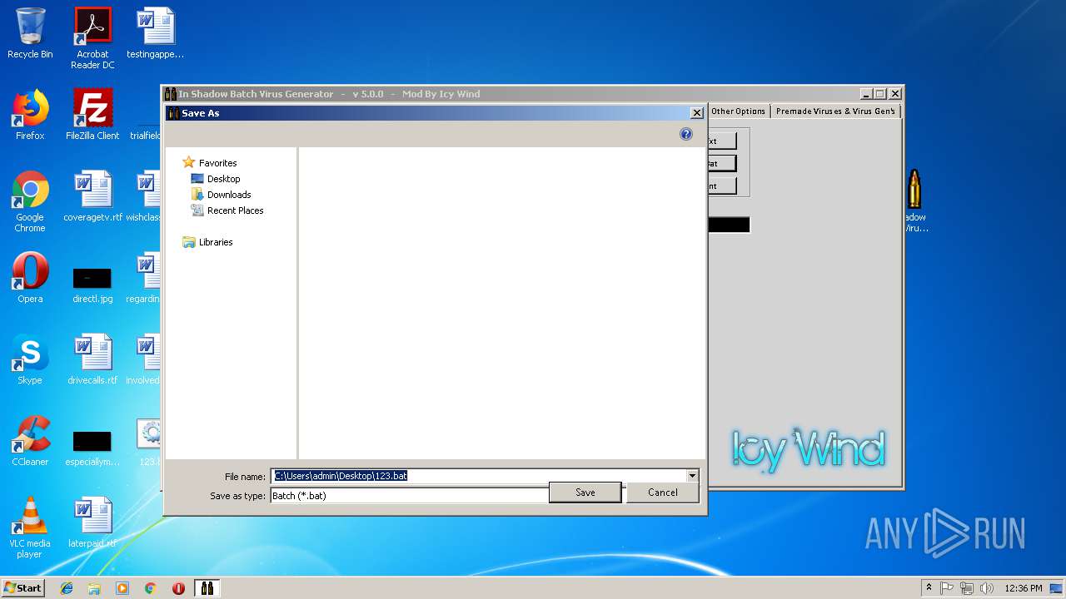
Task: Click Chrome icon in the taskbar
Action: click(x=150, y=588)
